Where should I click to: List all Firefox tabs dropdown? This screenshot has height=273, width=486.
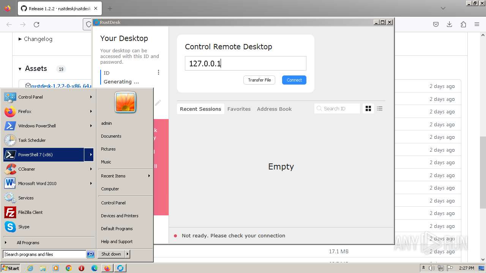click(443, 8)
